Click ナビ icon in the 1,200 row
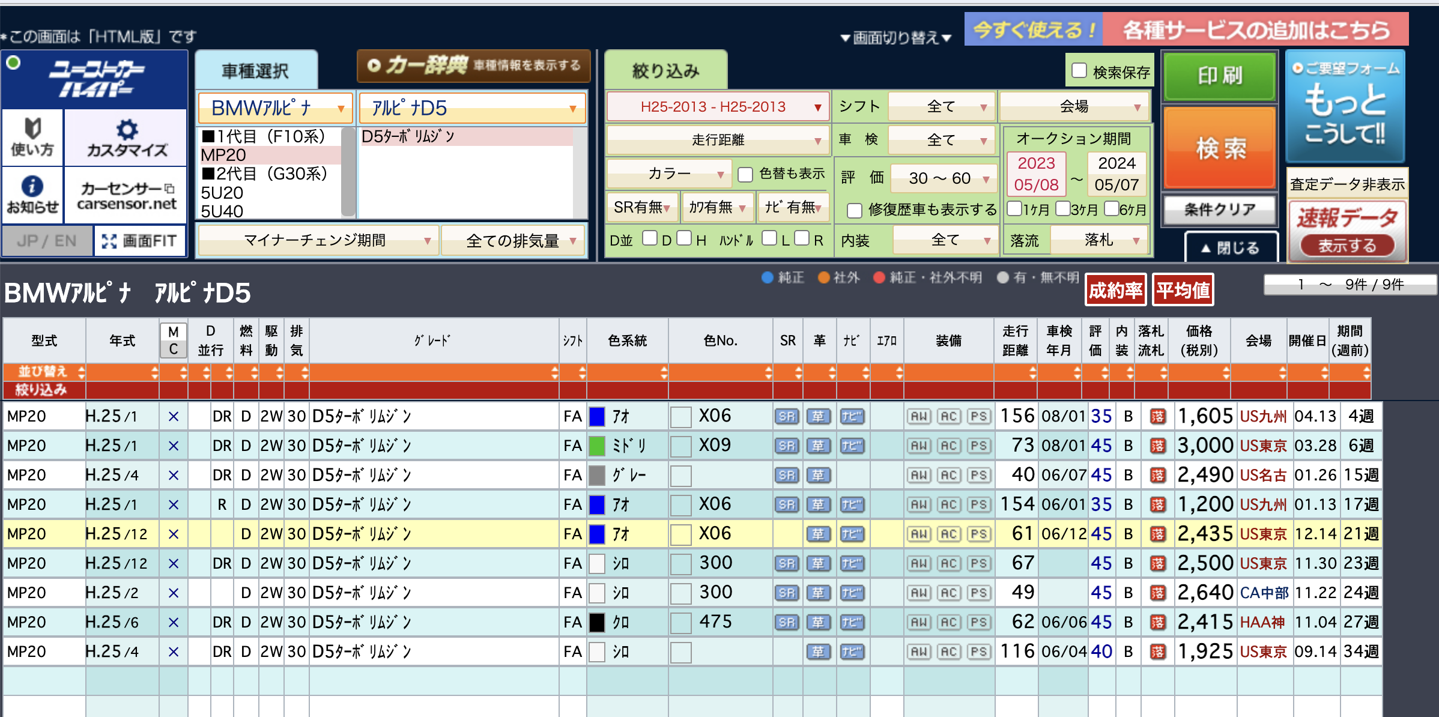Image resolution: width=1439 pixels, height=717 pixels. (852, 504)
